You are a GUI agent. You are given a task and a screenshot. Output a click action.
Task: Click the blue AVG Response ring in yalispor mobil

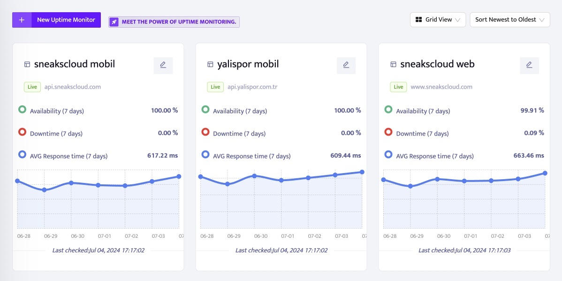click(205, 154)
